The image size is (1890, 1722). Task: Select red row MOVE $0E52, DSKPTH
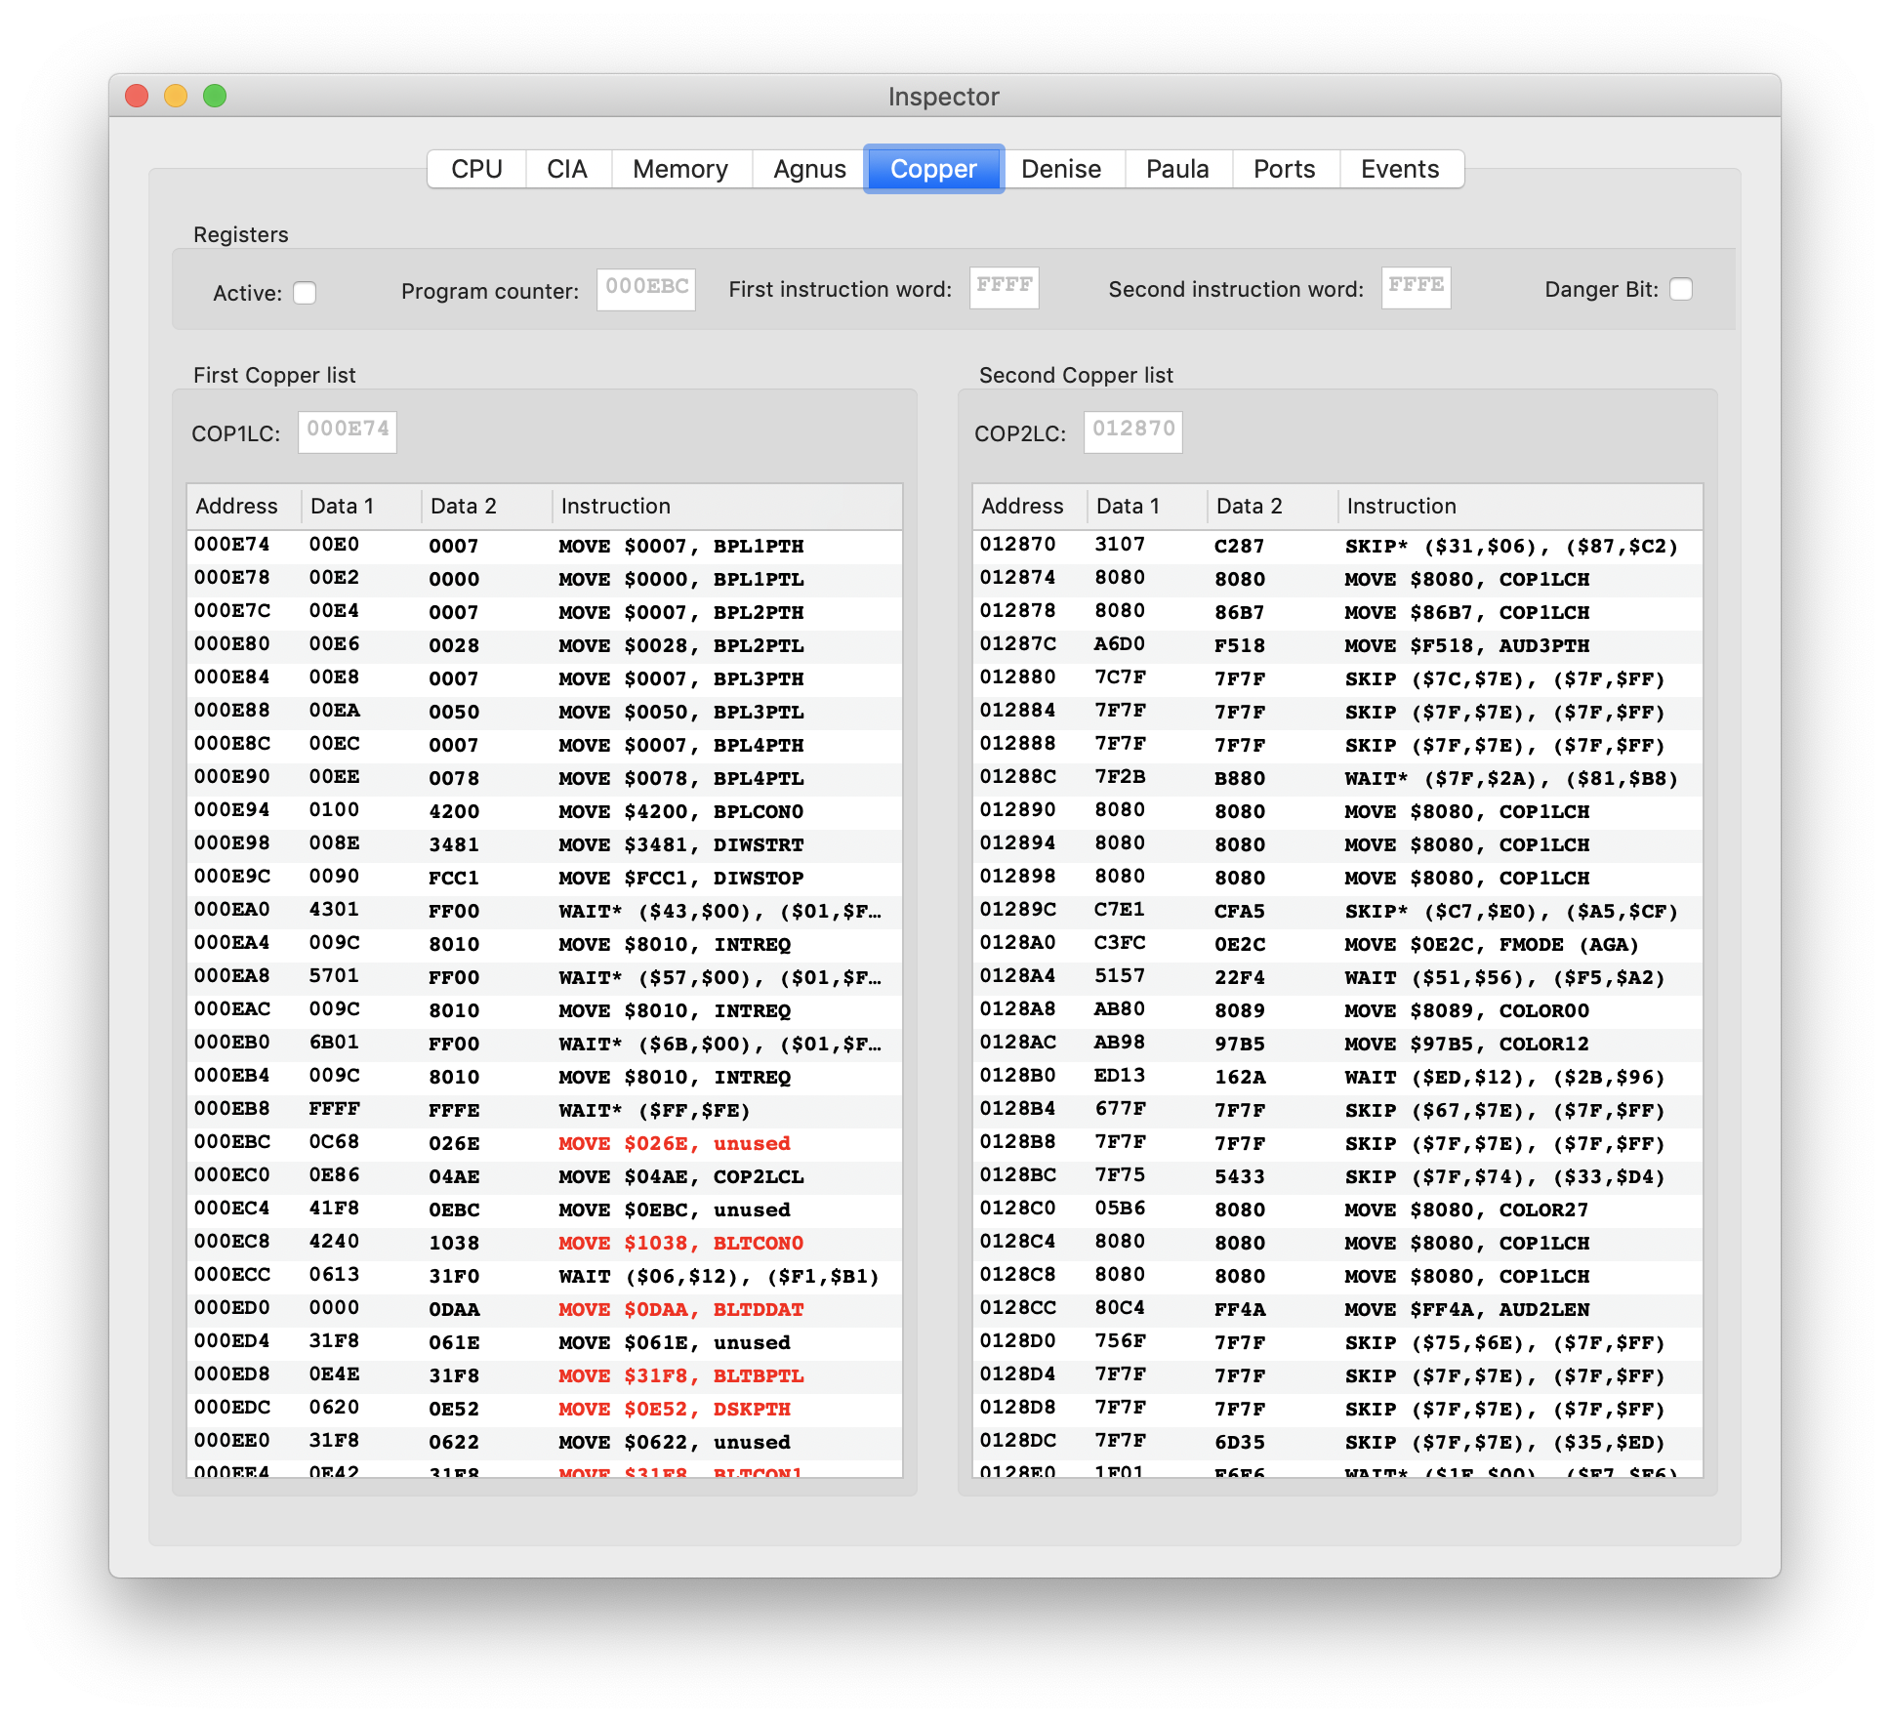click(545, 1409)
